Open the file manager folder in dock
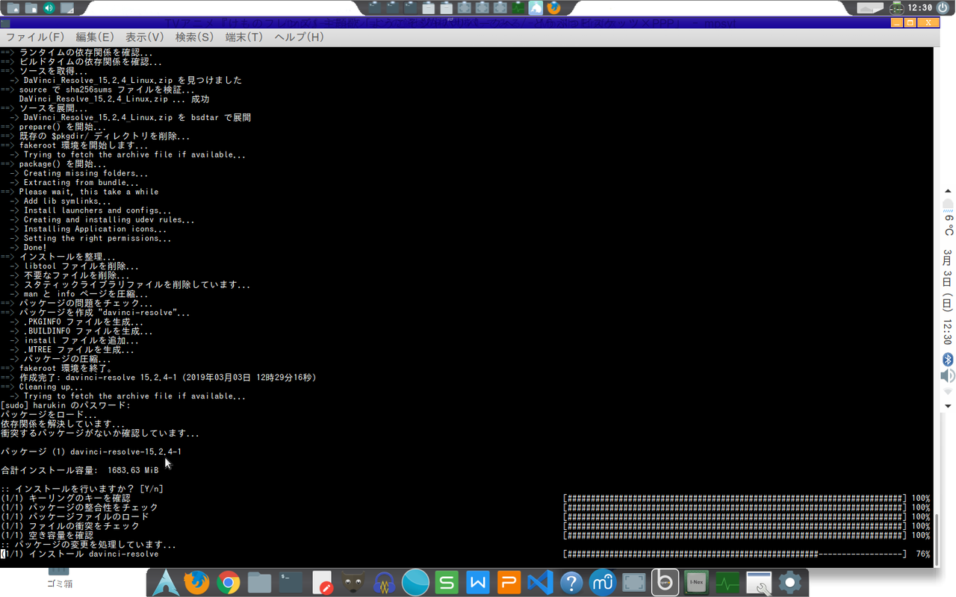Viewport: 956px width, 597px height. pos(259,582)
